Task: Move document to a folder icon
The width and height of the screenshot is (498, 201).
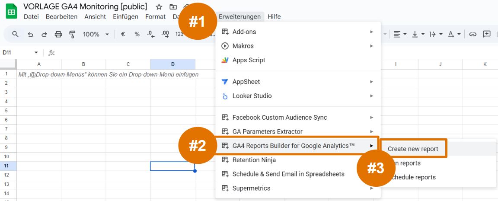Action: pos(173,6)
